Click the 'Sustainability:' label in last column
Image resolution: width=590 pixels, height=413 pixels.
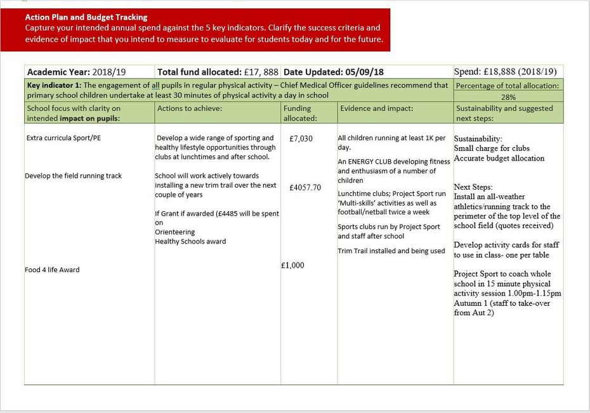478,139
